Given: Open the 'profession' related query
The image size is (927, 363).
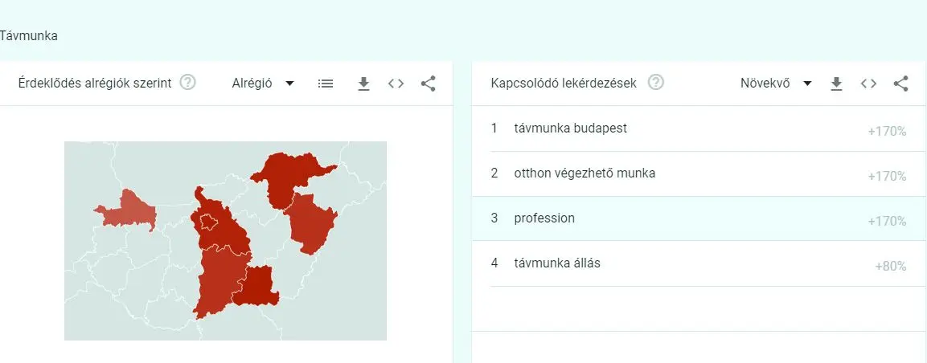Looking at the screenshot, I should pos(544,218).
